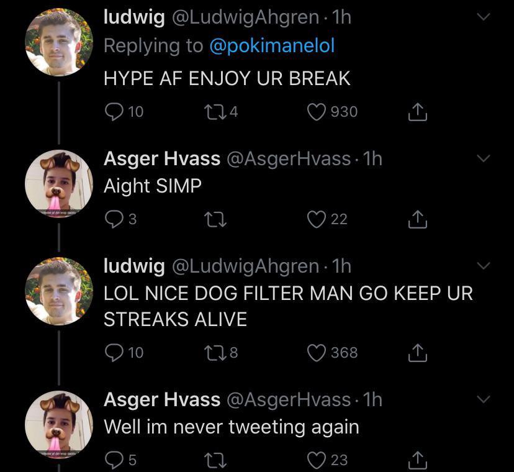The width and height of the screenshot is (514, 472).
Task: Open share options for the Aight SIMP tweet
Action: (417, 219)
